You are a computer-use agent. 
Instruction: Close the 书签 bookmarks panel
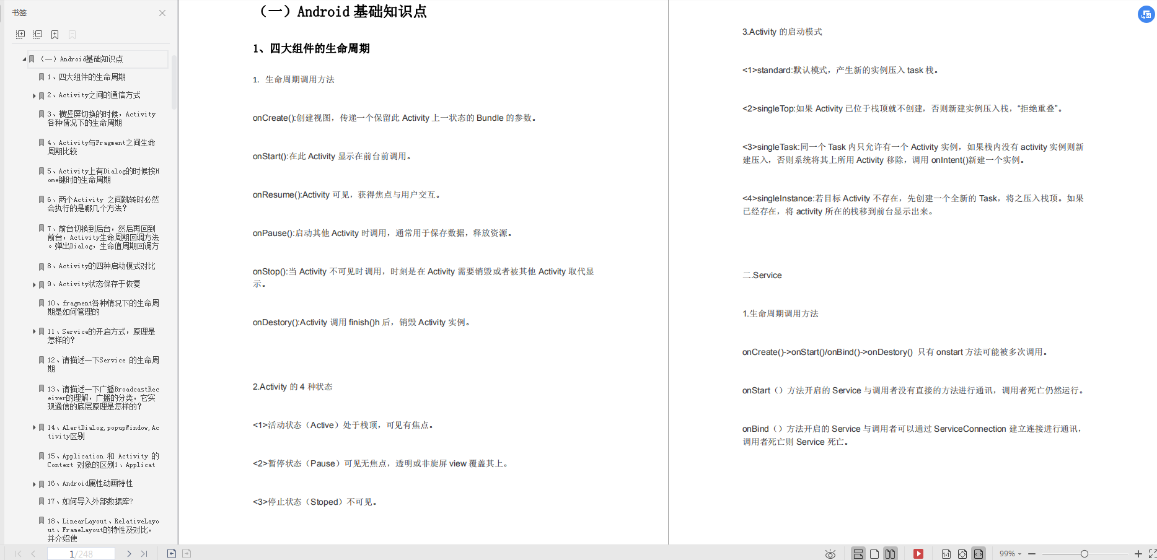pyautogui.click(x=162, y=13)
